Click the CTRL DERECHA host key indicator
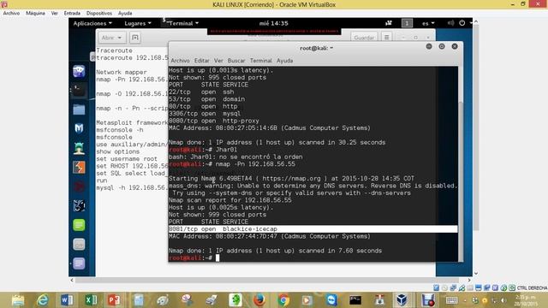Screen dimensions: 548x308 [x=532, y=287]
